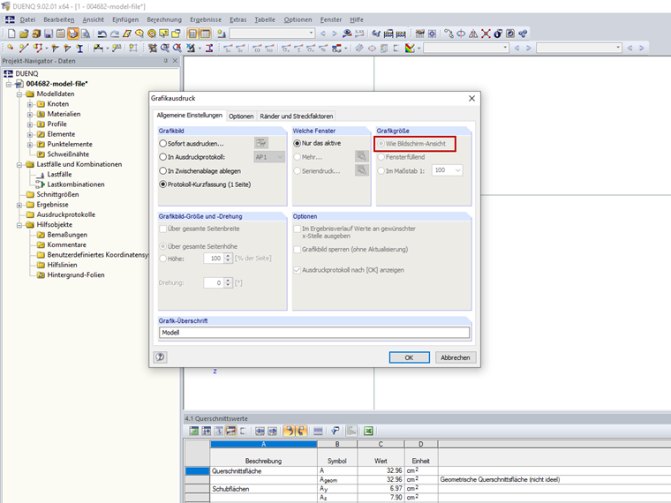
Task: Click the left arrow icon in table toolbar
Action: coord(260,432)
